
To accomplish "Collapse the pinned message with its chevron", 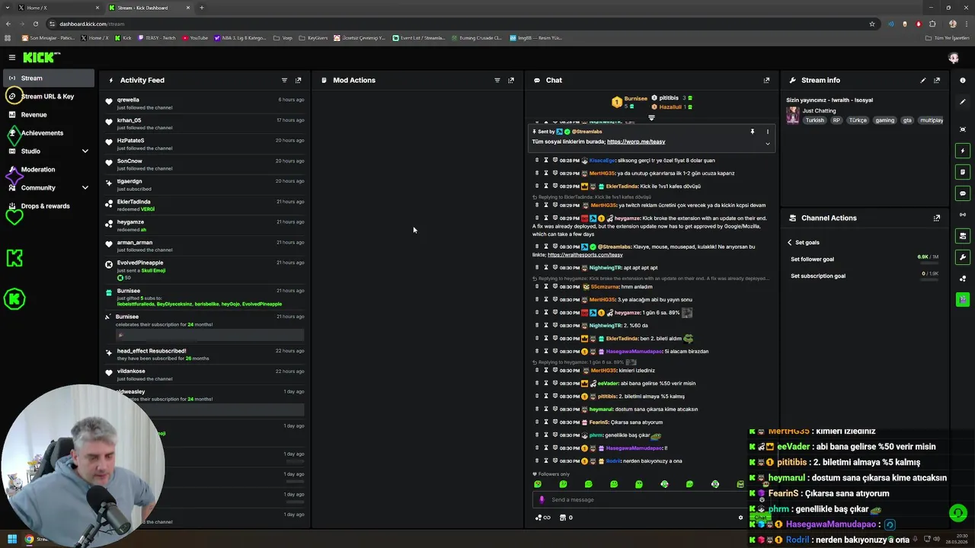I will pyautogui.click(x=767, y=144).
